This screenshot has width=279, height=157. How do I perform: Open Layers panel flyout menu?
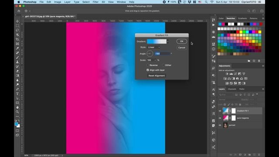(x=263, y=89)
